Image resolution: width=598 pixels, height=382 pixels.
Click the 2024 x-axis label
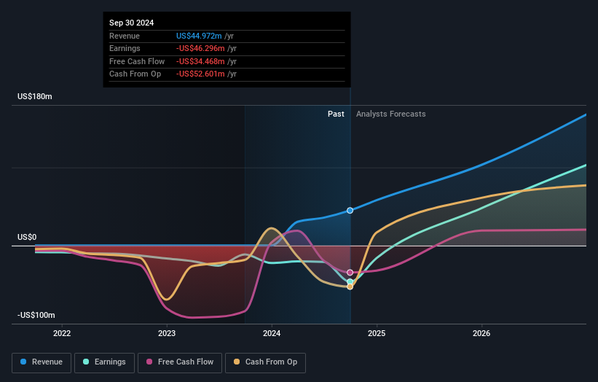[272, 333]
